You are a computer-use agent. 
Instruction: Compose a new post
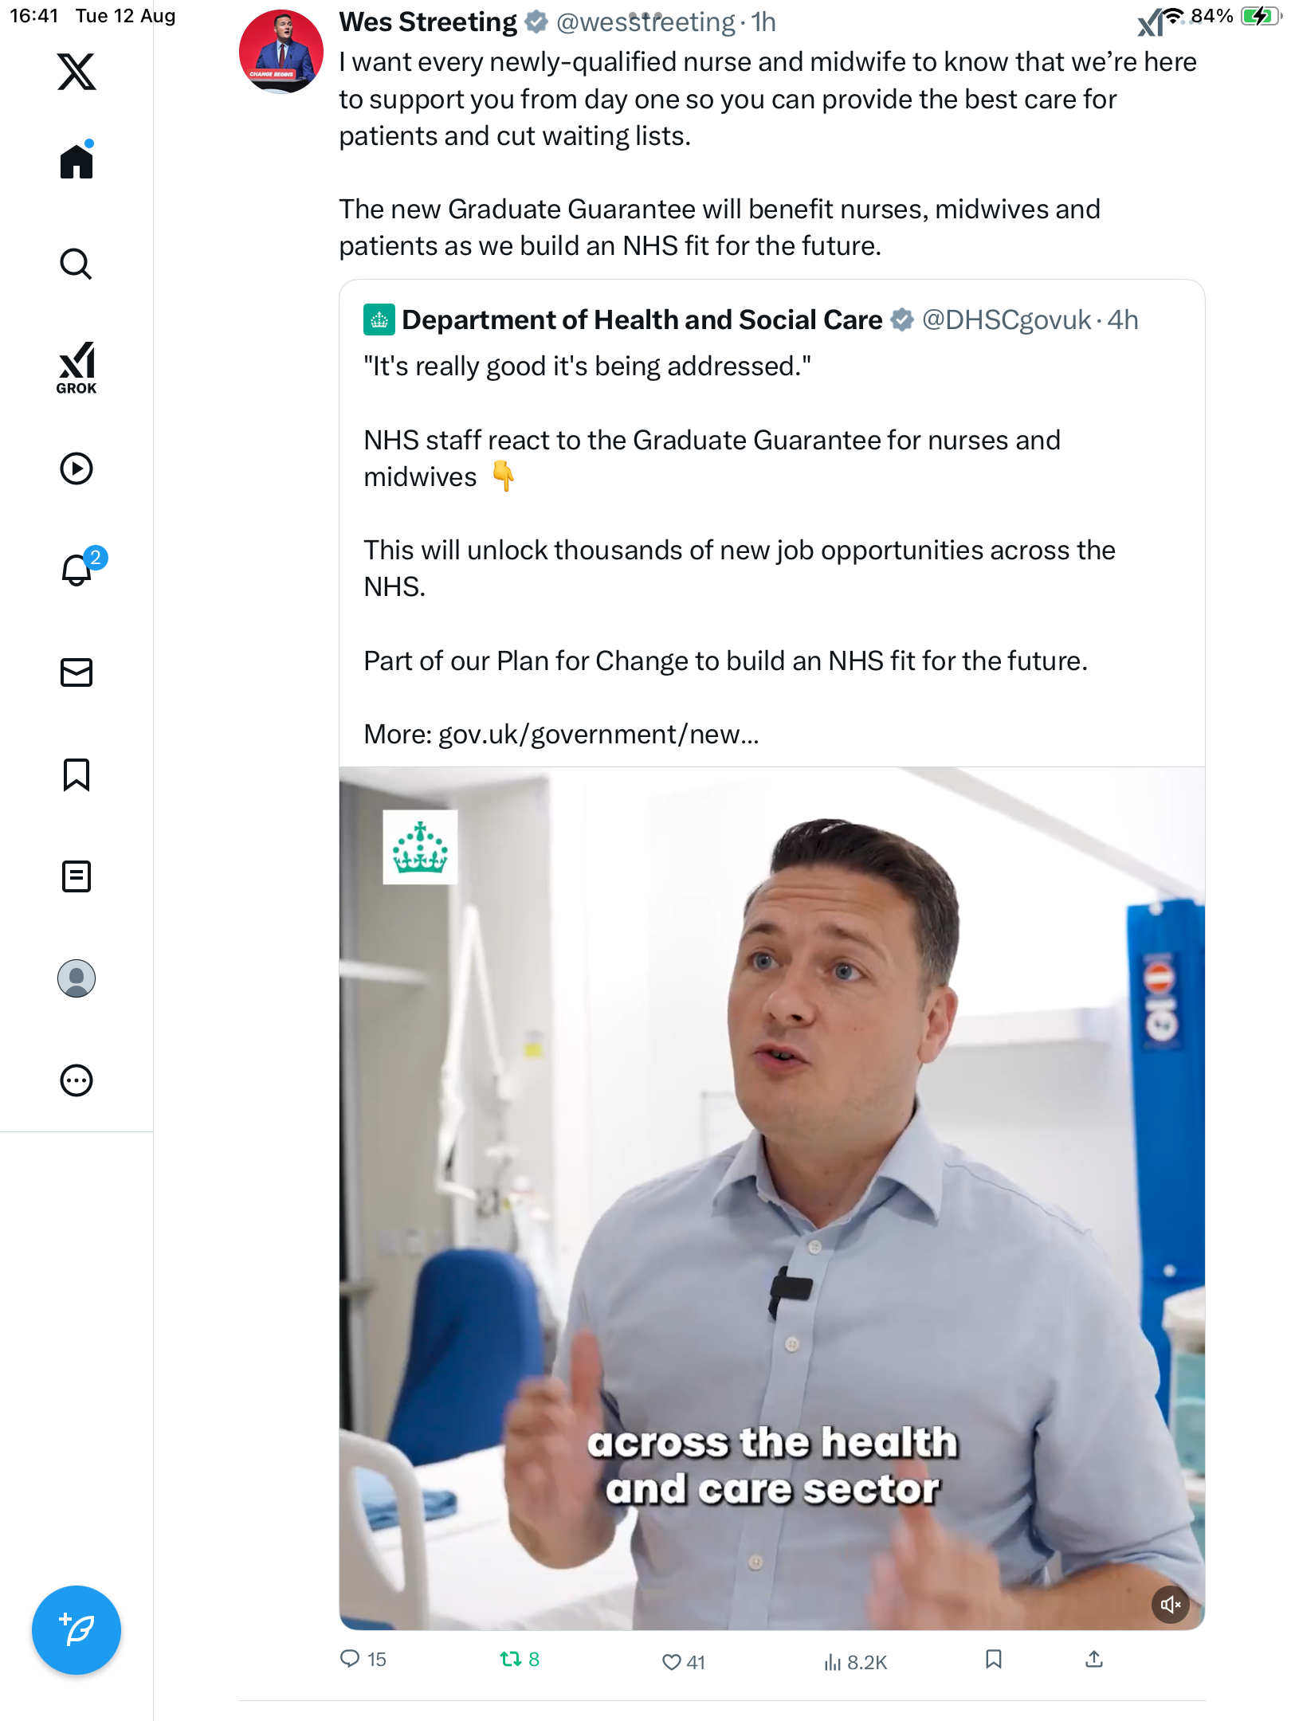(77, 1630)
